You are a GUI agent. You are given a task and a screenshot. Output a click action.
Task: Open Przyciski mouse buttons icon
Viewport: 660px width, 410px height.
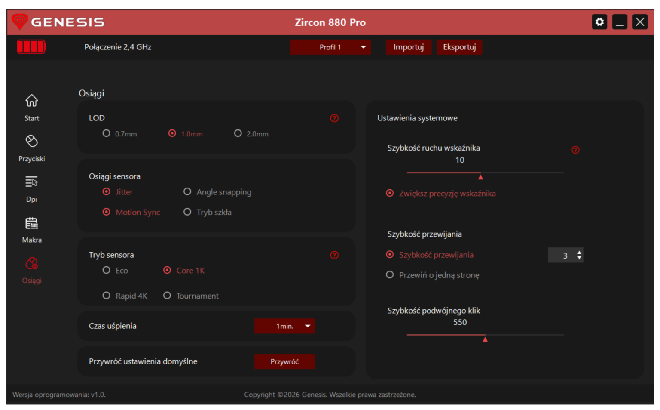click(x=31, y=141)
